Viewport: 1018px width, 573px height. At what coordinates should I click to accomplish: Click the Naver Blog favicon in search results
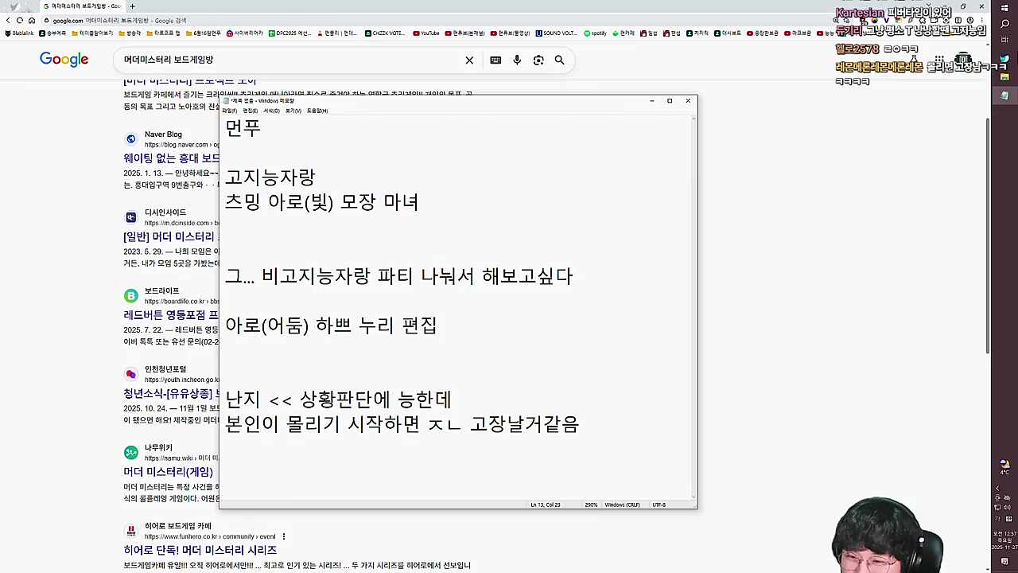[130, 138]
